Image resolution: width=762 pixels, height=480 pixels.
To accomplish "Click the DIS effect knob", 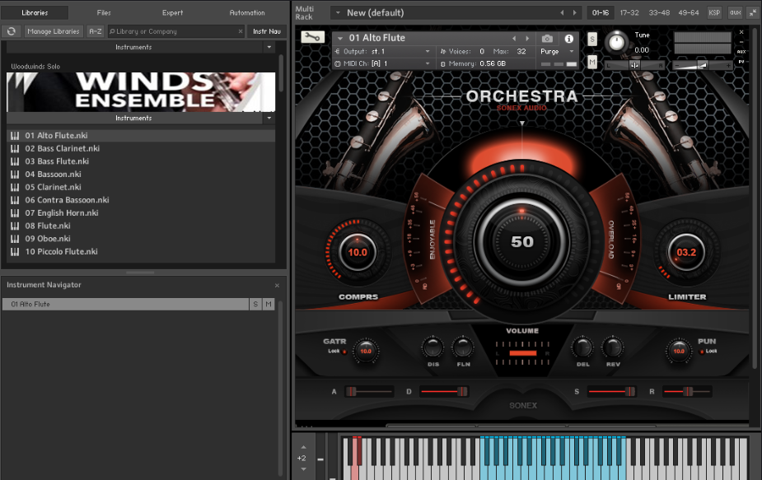I will coord(432,347).
